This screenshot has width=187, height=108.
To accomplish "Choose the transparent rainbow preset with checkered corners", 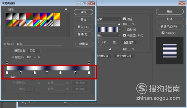I will pos(43,23).
